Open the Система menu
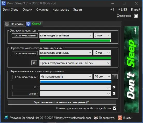143x123 pixels. click(x=42, y=10)
